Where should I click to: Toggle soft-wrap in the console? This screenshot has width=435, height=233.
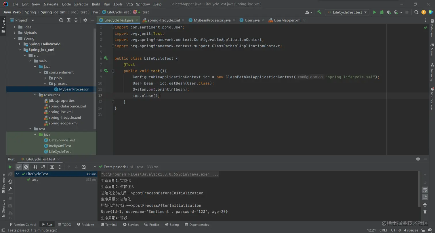(x=425, y=190)
